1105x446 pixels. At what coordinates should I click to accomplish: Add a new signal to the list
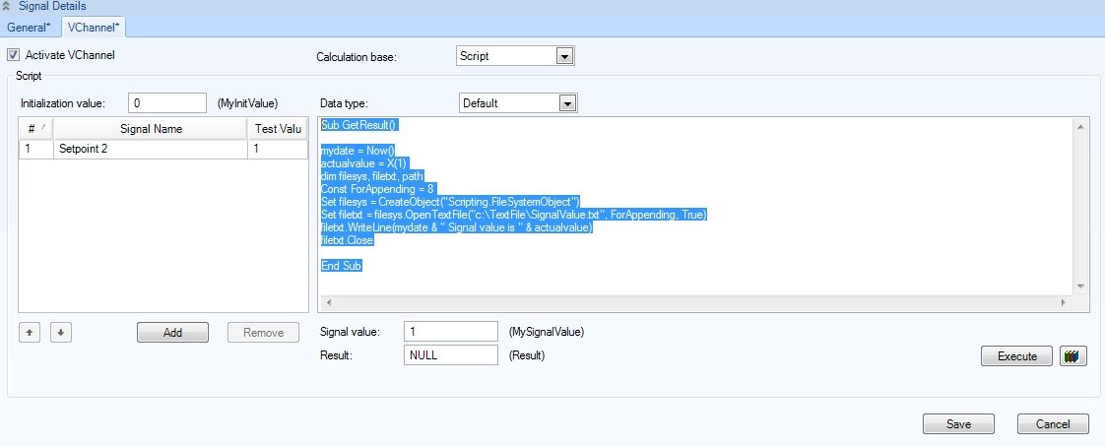coord(172,333)
